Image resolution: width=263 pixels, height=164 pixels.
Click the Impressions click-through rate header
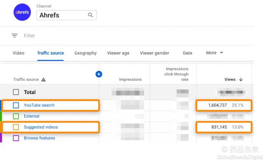coord(176,74)
